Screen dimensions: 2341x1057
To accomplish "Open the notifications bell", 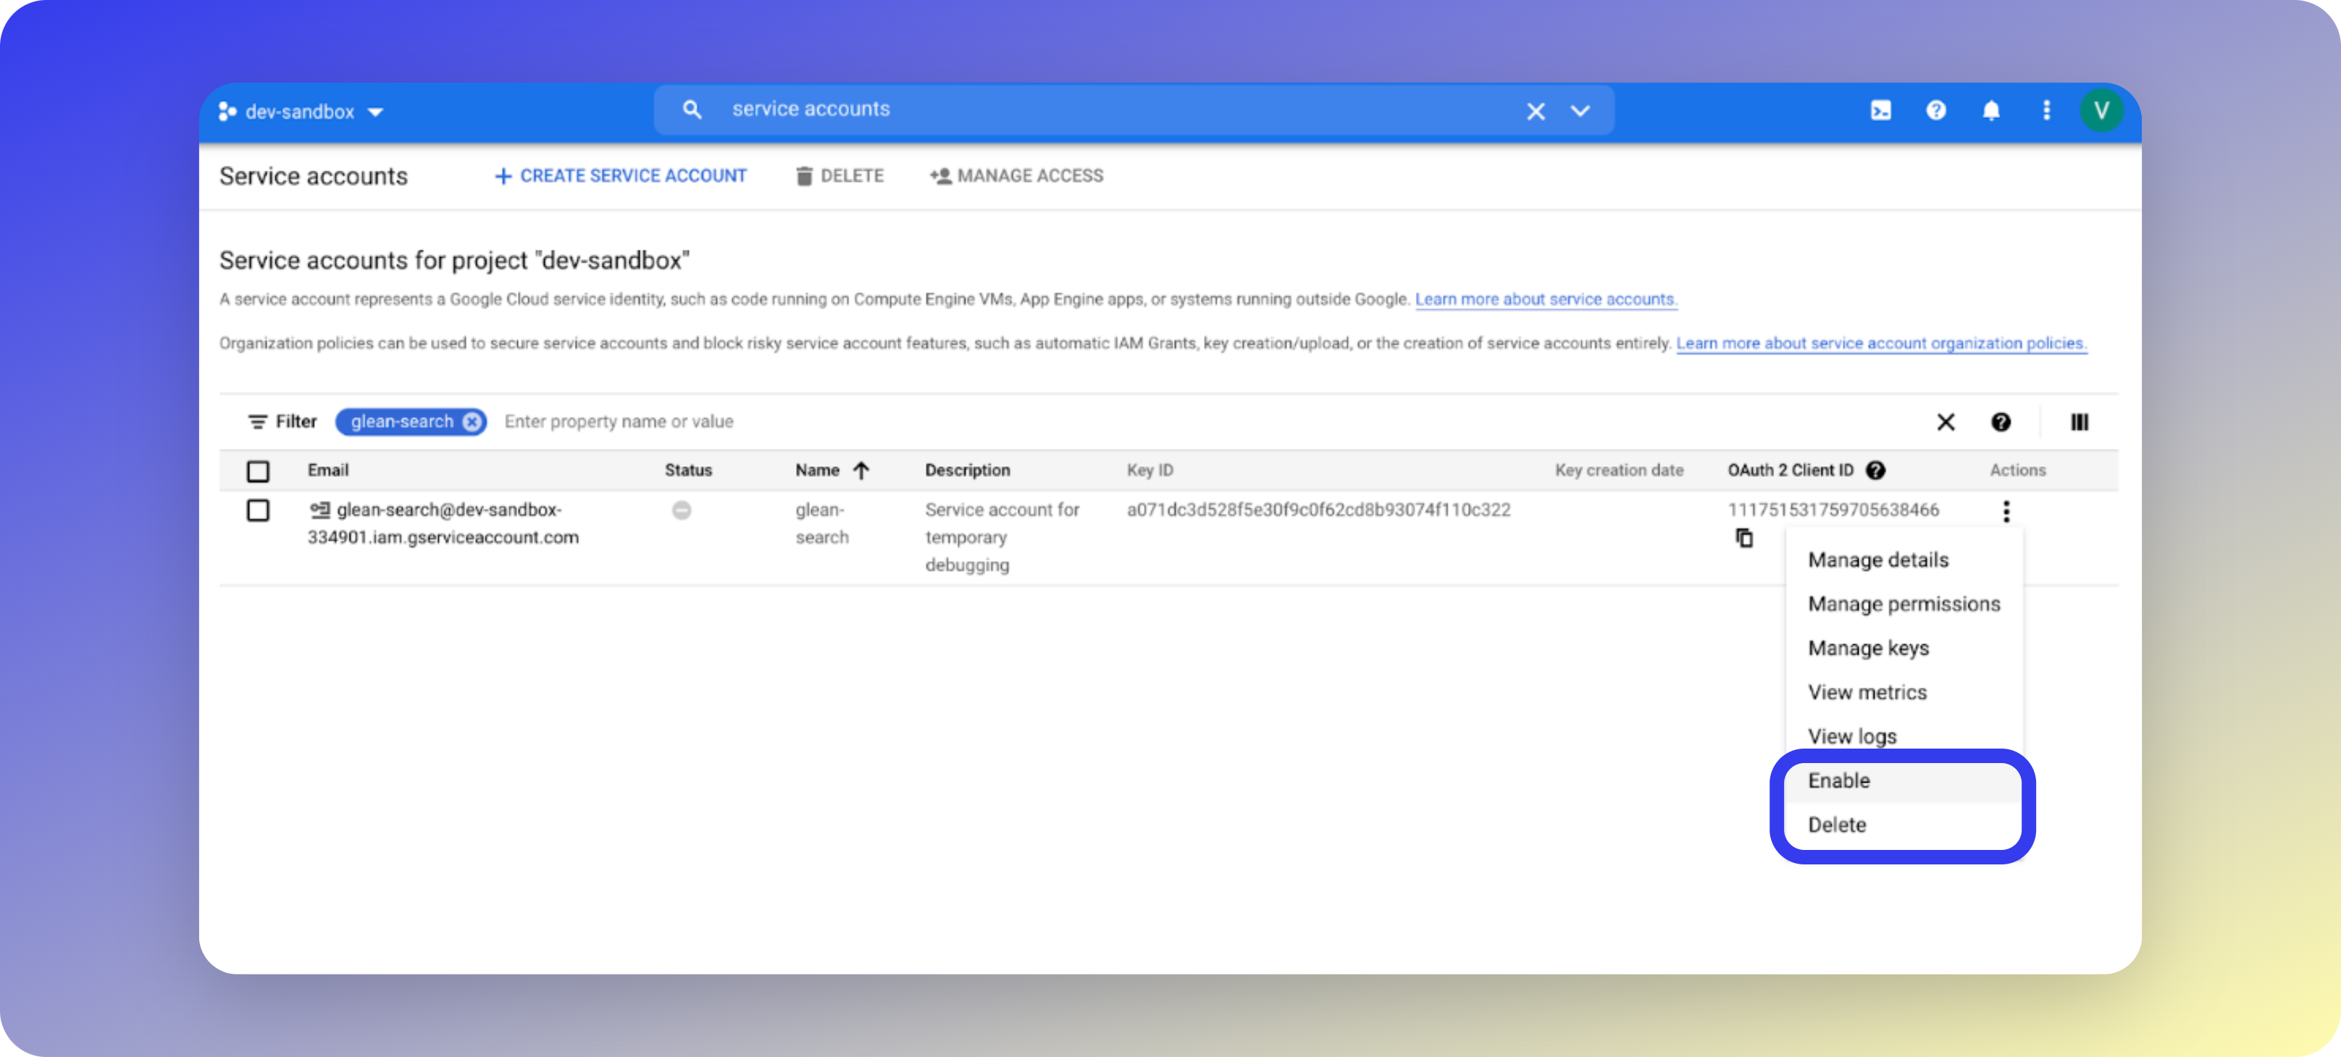I will pyautogui.click(x=1991, y=111).
